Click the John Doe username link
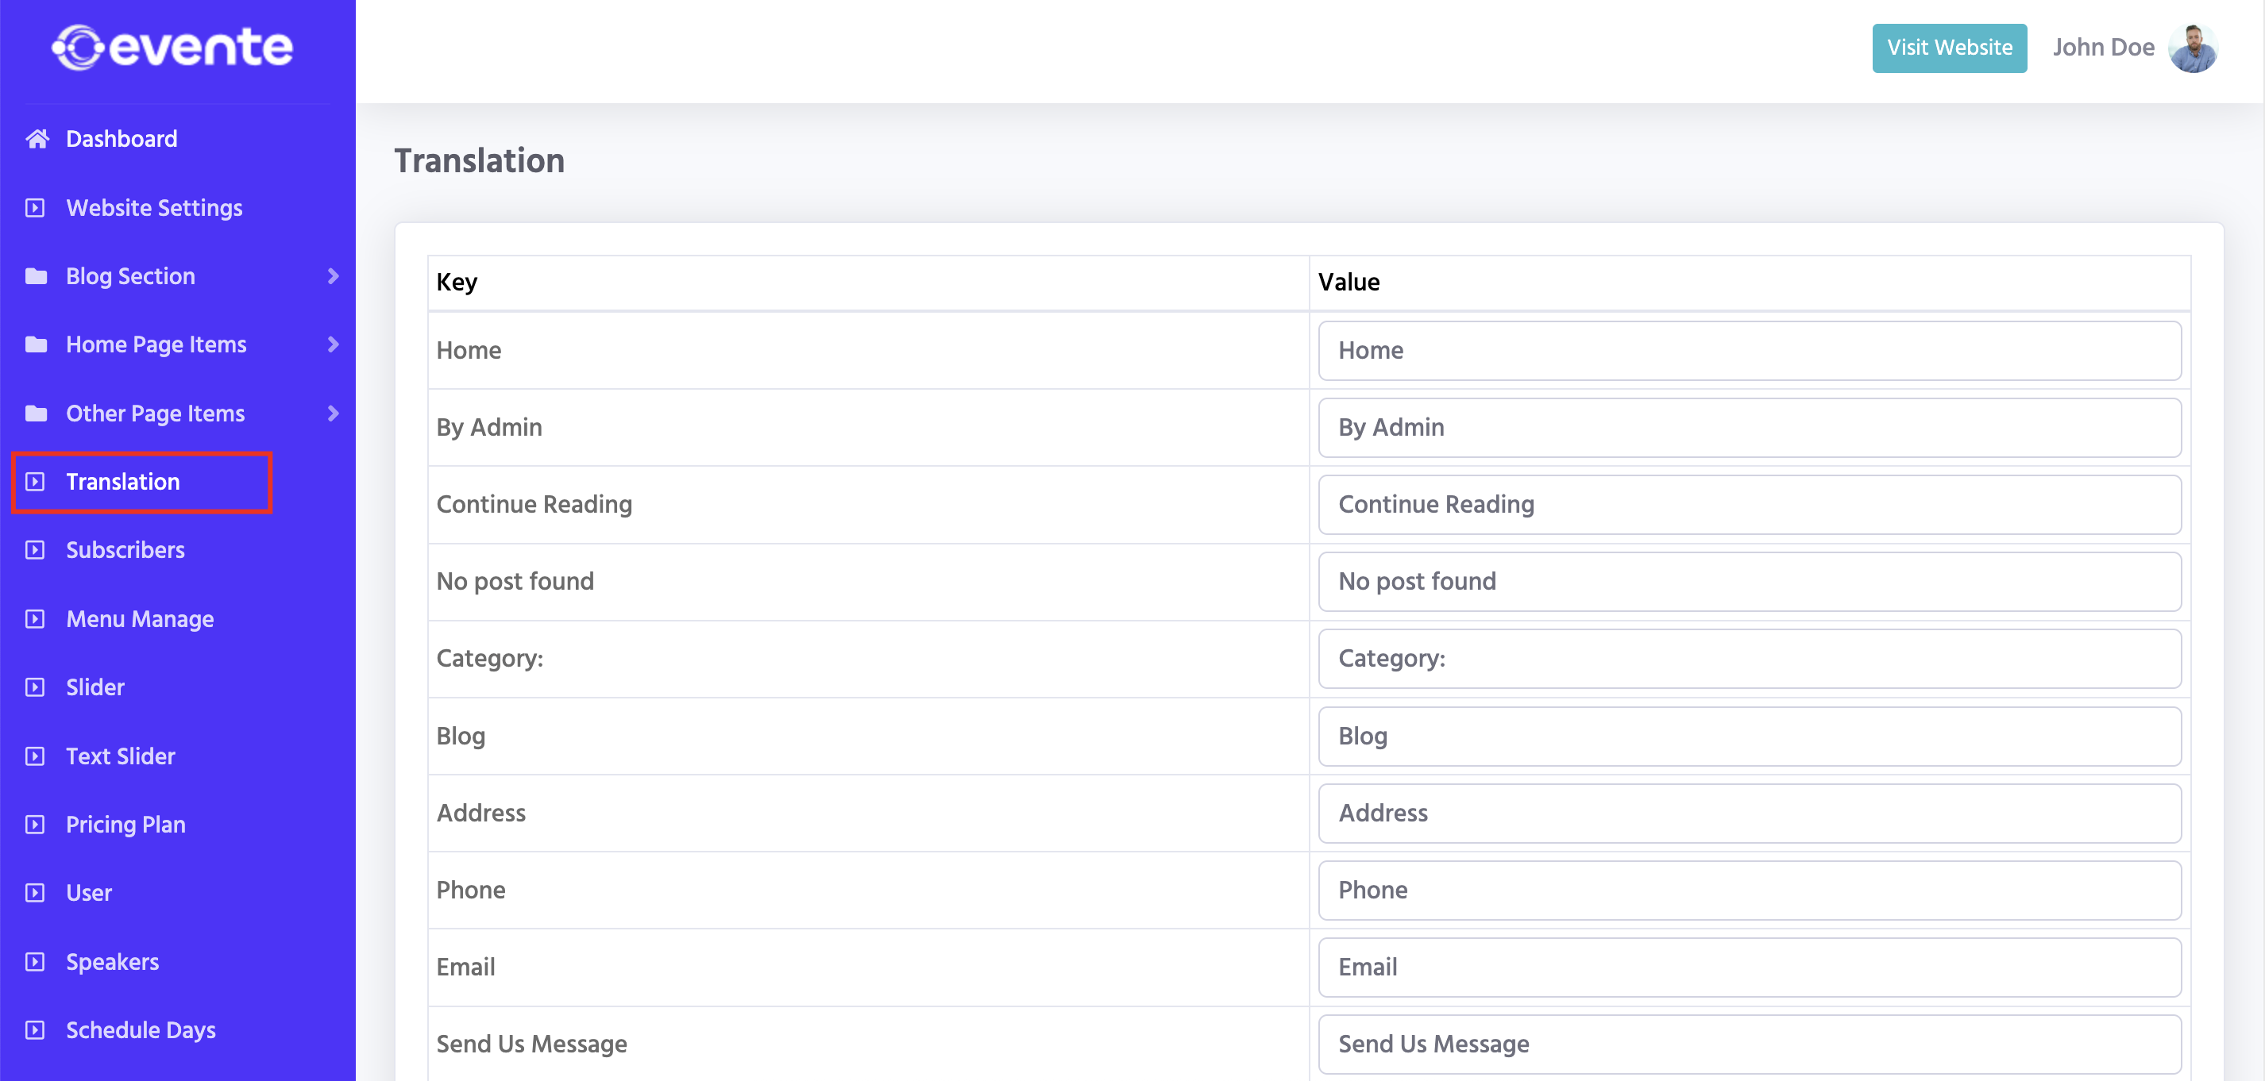The width and height of the screenshot is (2265, 1081). pyautogui.click(x=2102, y=48)
